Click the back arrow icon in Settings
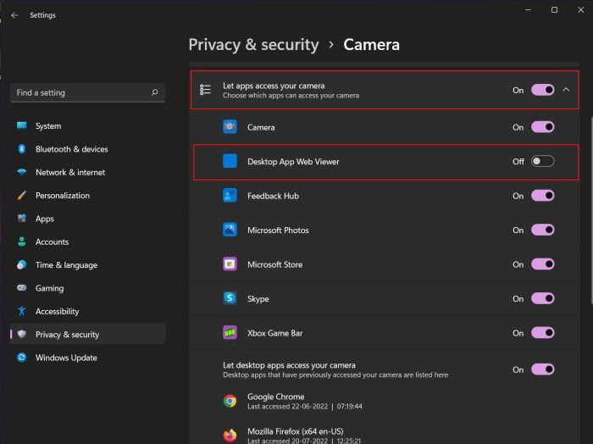The width and height of the screenshot is (593, 444). pyautogui.click(x=14, y=15)
